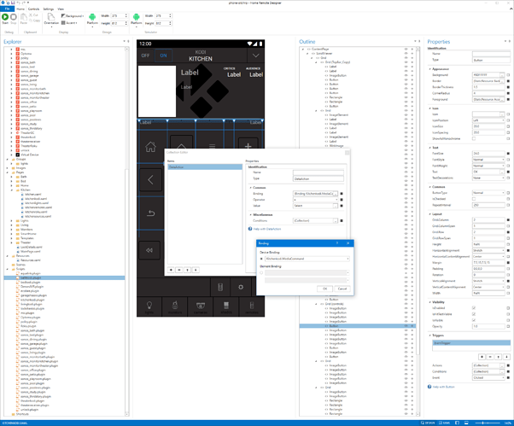Click the Binding ellipsis button in Collection Editor
The image size is (514, 426).
(336, 194)
